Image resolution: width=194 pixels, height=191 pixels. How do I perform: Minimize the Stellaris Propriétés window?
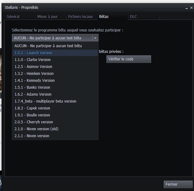pyautogui.click(x=186, y=8)
